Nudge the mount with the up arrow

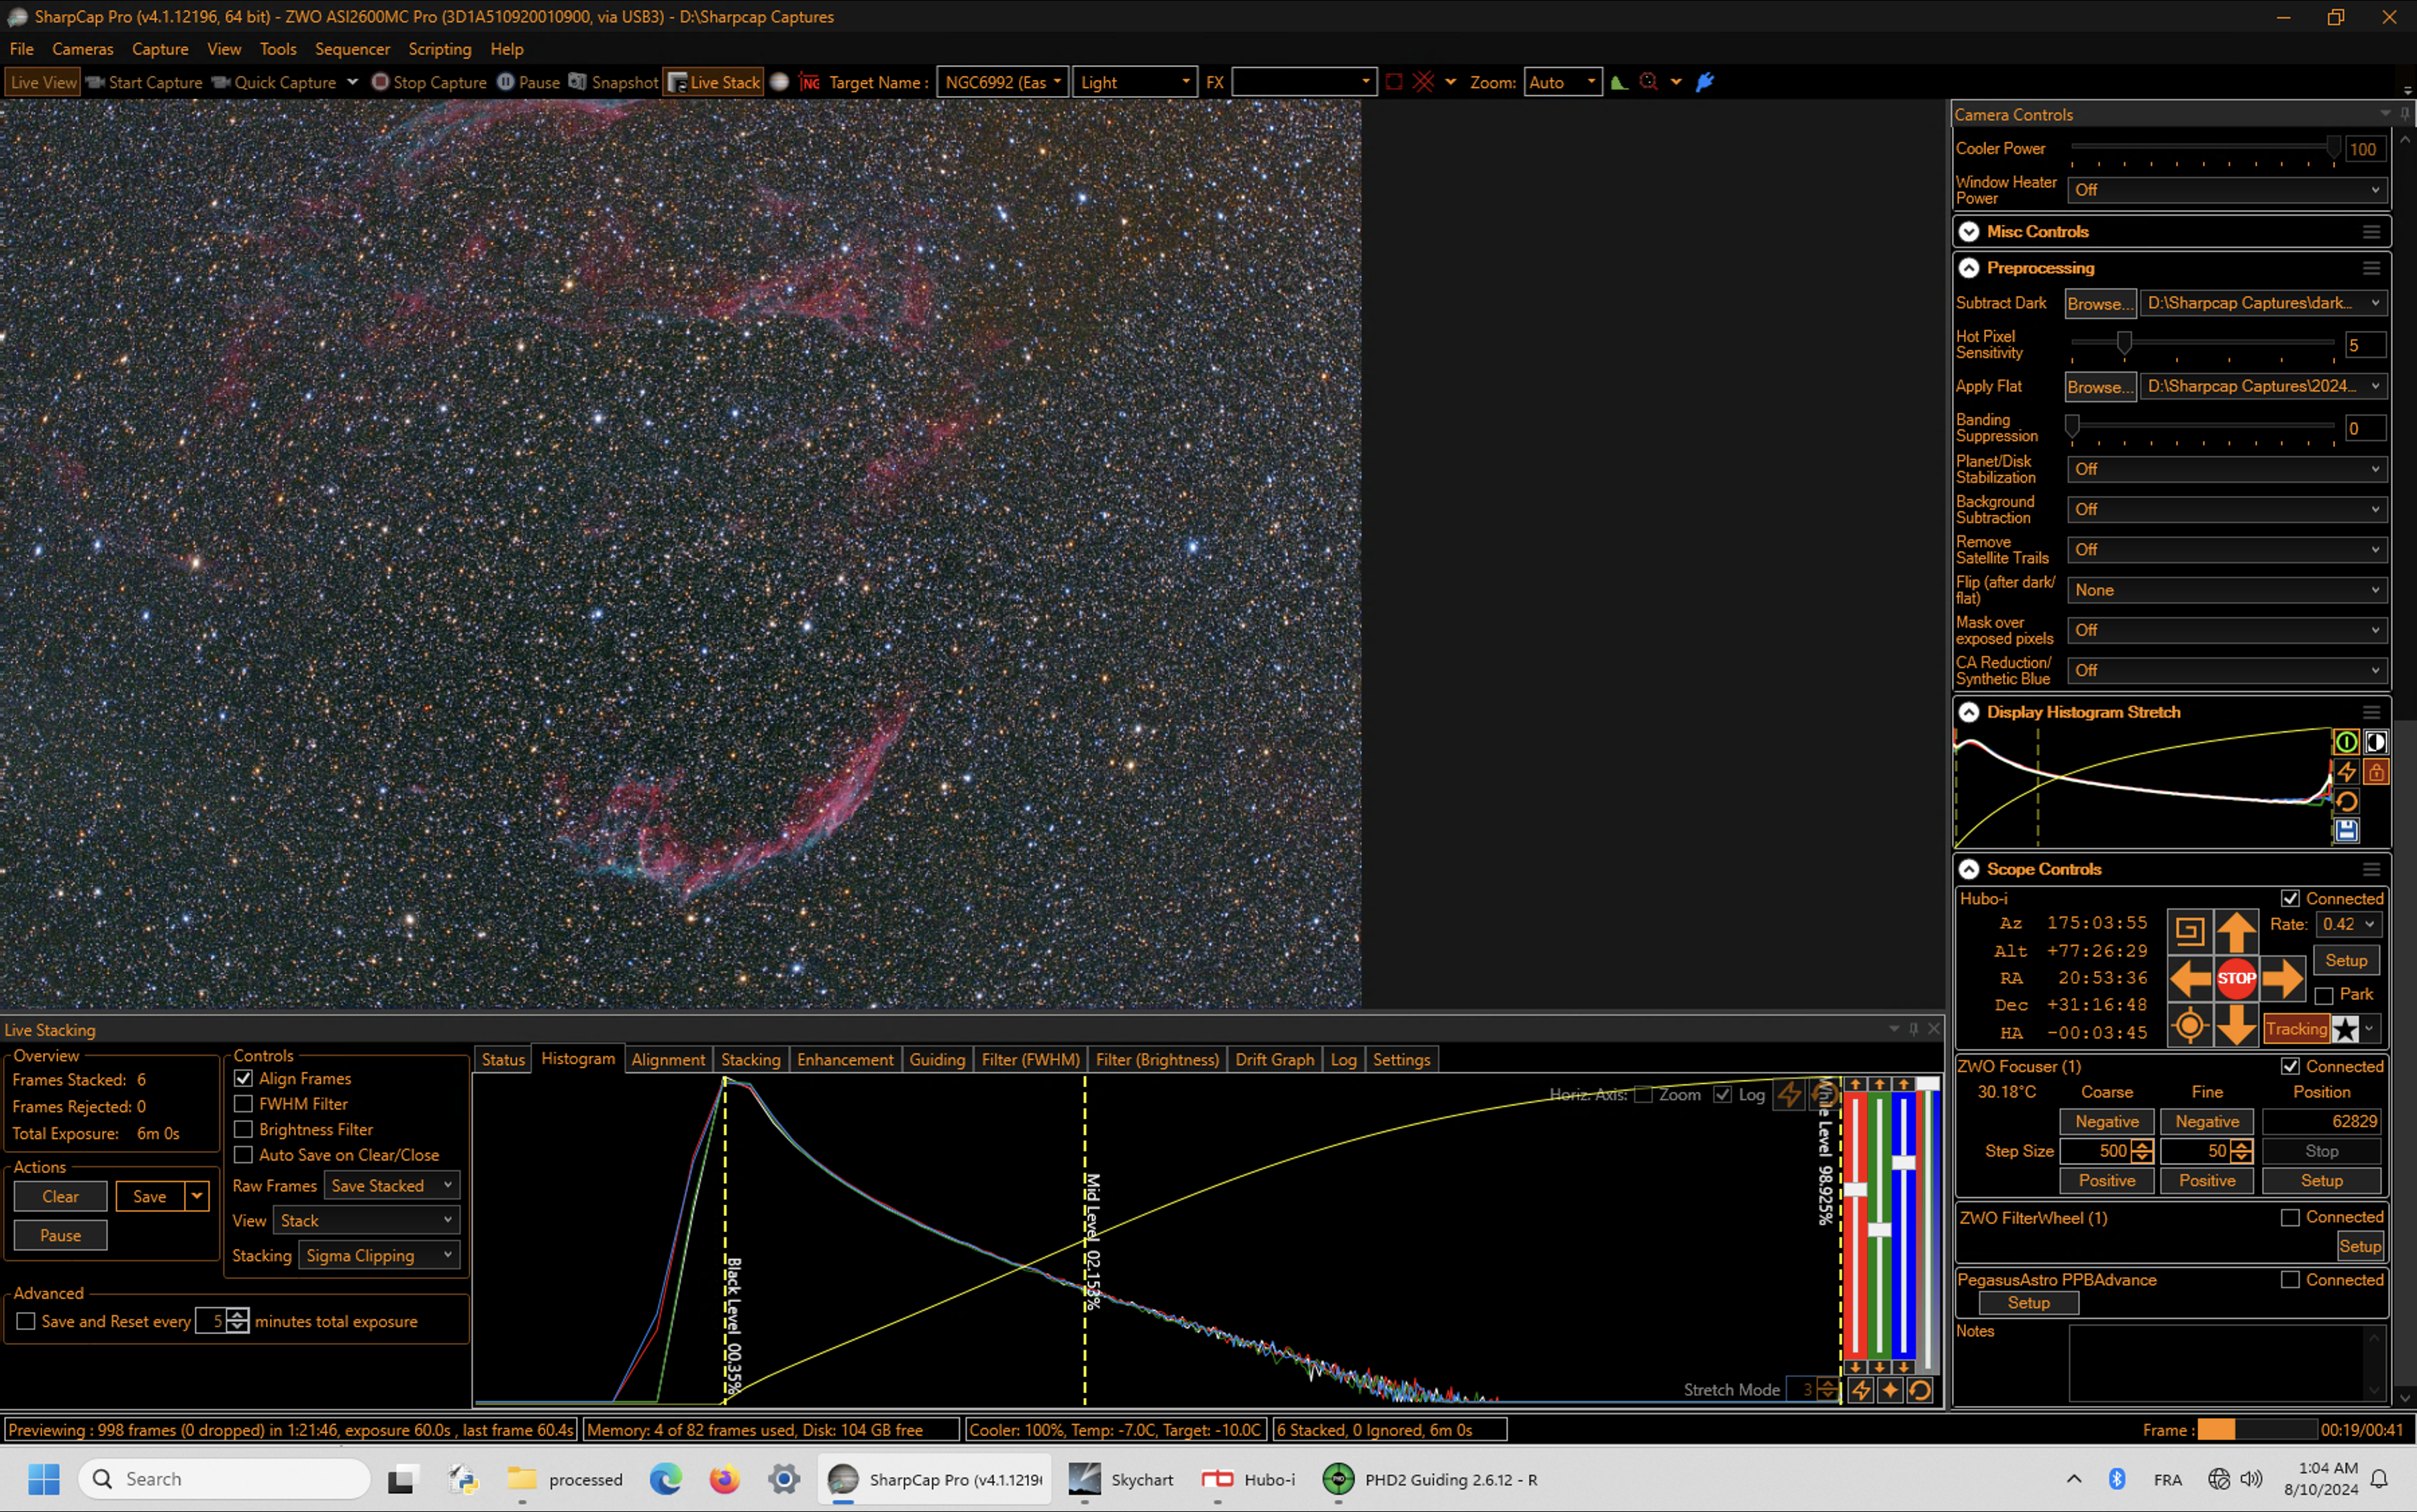click(2236, 932)
